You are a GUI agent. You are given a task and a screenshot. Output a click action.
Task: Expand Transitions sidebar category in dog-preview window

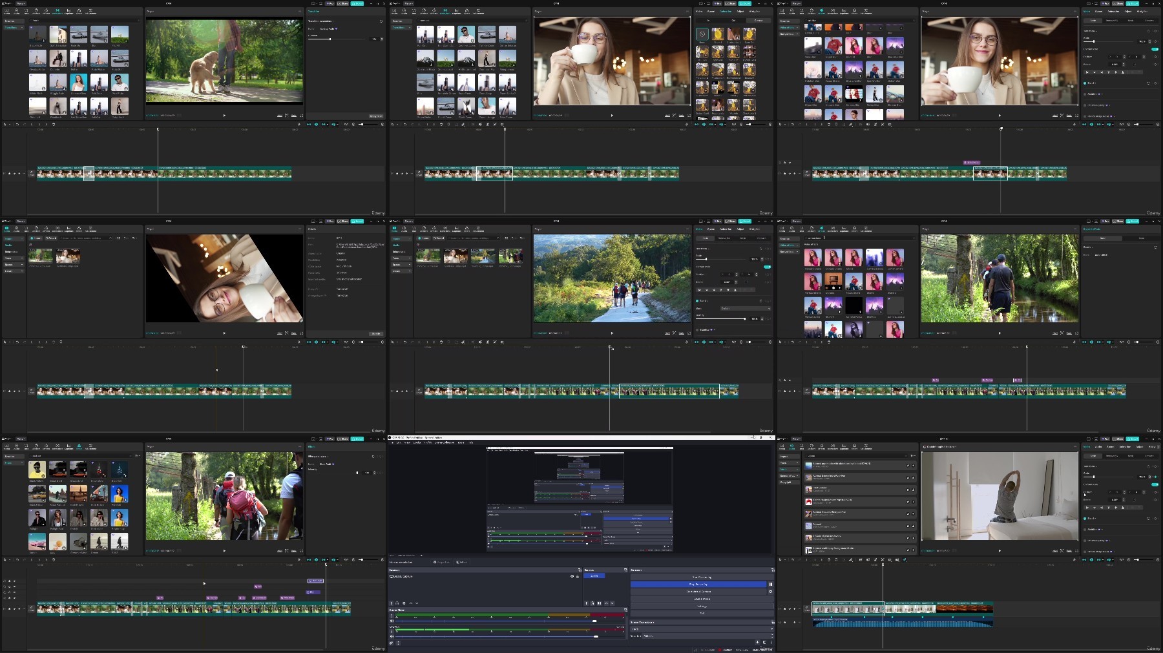pyautogui.click(x=14, y=28)
